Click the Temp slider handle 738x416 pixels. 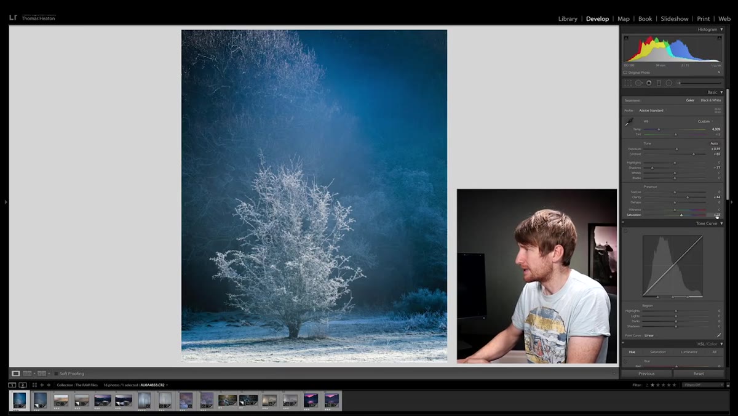coord(659,129)
